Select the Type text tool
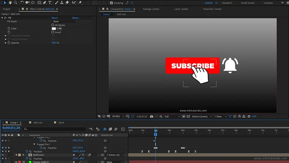The image size is (289, 163). click(x=50, y=3)
